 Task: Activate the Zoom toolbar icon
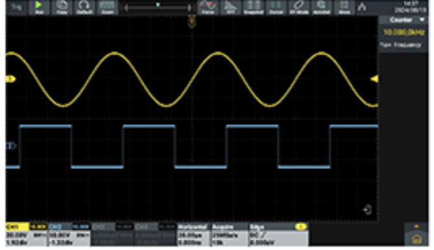tap(107, 7)
